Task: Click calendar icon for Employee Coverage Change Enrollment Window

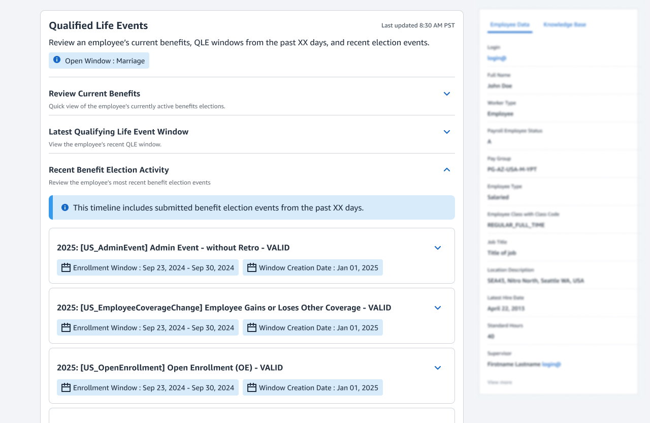Action: (66, 327)
